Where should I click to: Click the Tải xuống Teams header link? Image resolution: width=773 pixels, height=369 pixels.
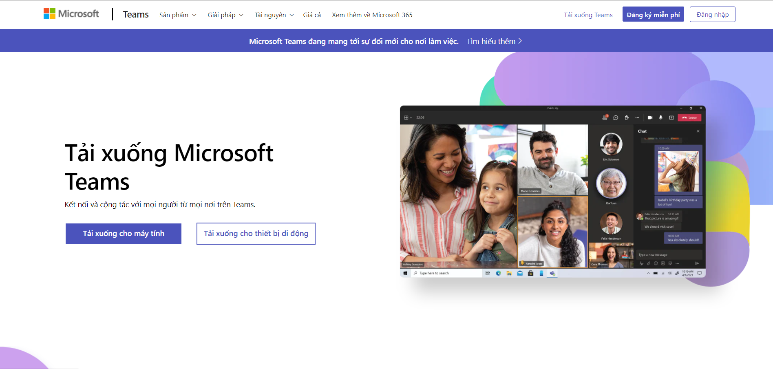point(588,15)
